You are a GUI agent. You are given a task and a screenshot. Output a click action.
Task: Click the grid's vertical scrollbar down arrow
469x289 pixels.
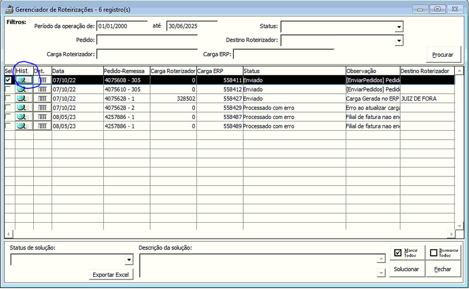click(x=460, y=226)
